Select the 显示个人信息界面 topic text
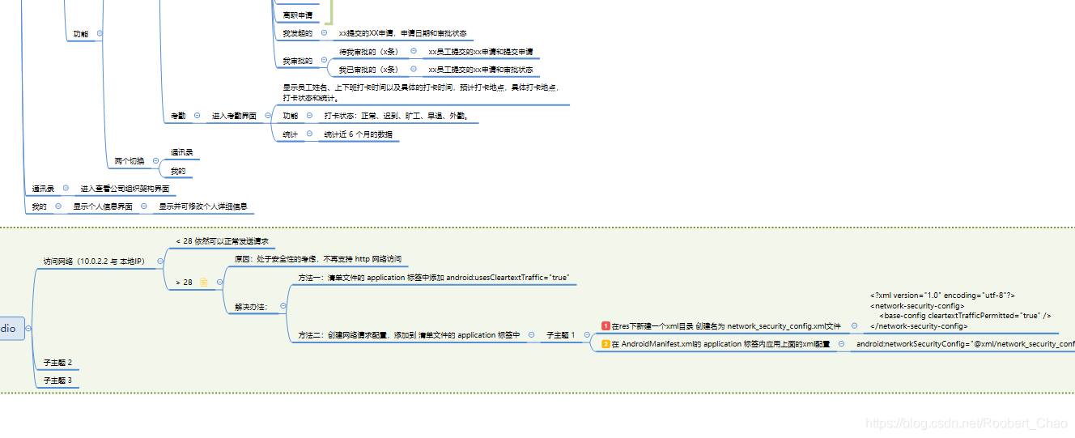Screen dimensions: 1075x438 tap(103, 206)
